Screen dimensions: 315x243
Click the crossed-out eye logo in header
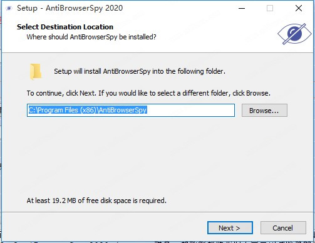coord(294,34)
